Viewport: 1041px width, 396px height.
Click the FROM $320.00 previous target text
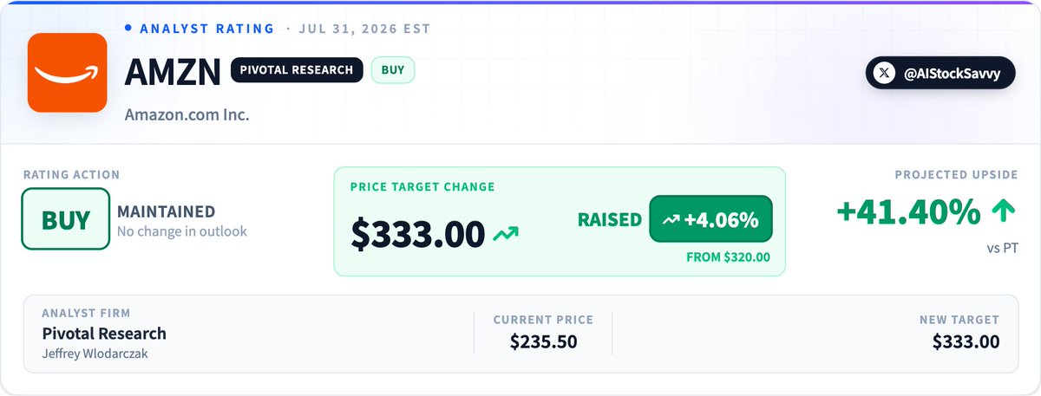[x=729, y=257]
